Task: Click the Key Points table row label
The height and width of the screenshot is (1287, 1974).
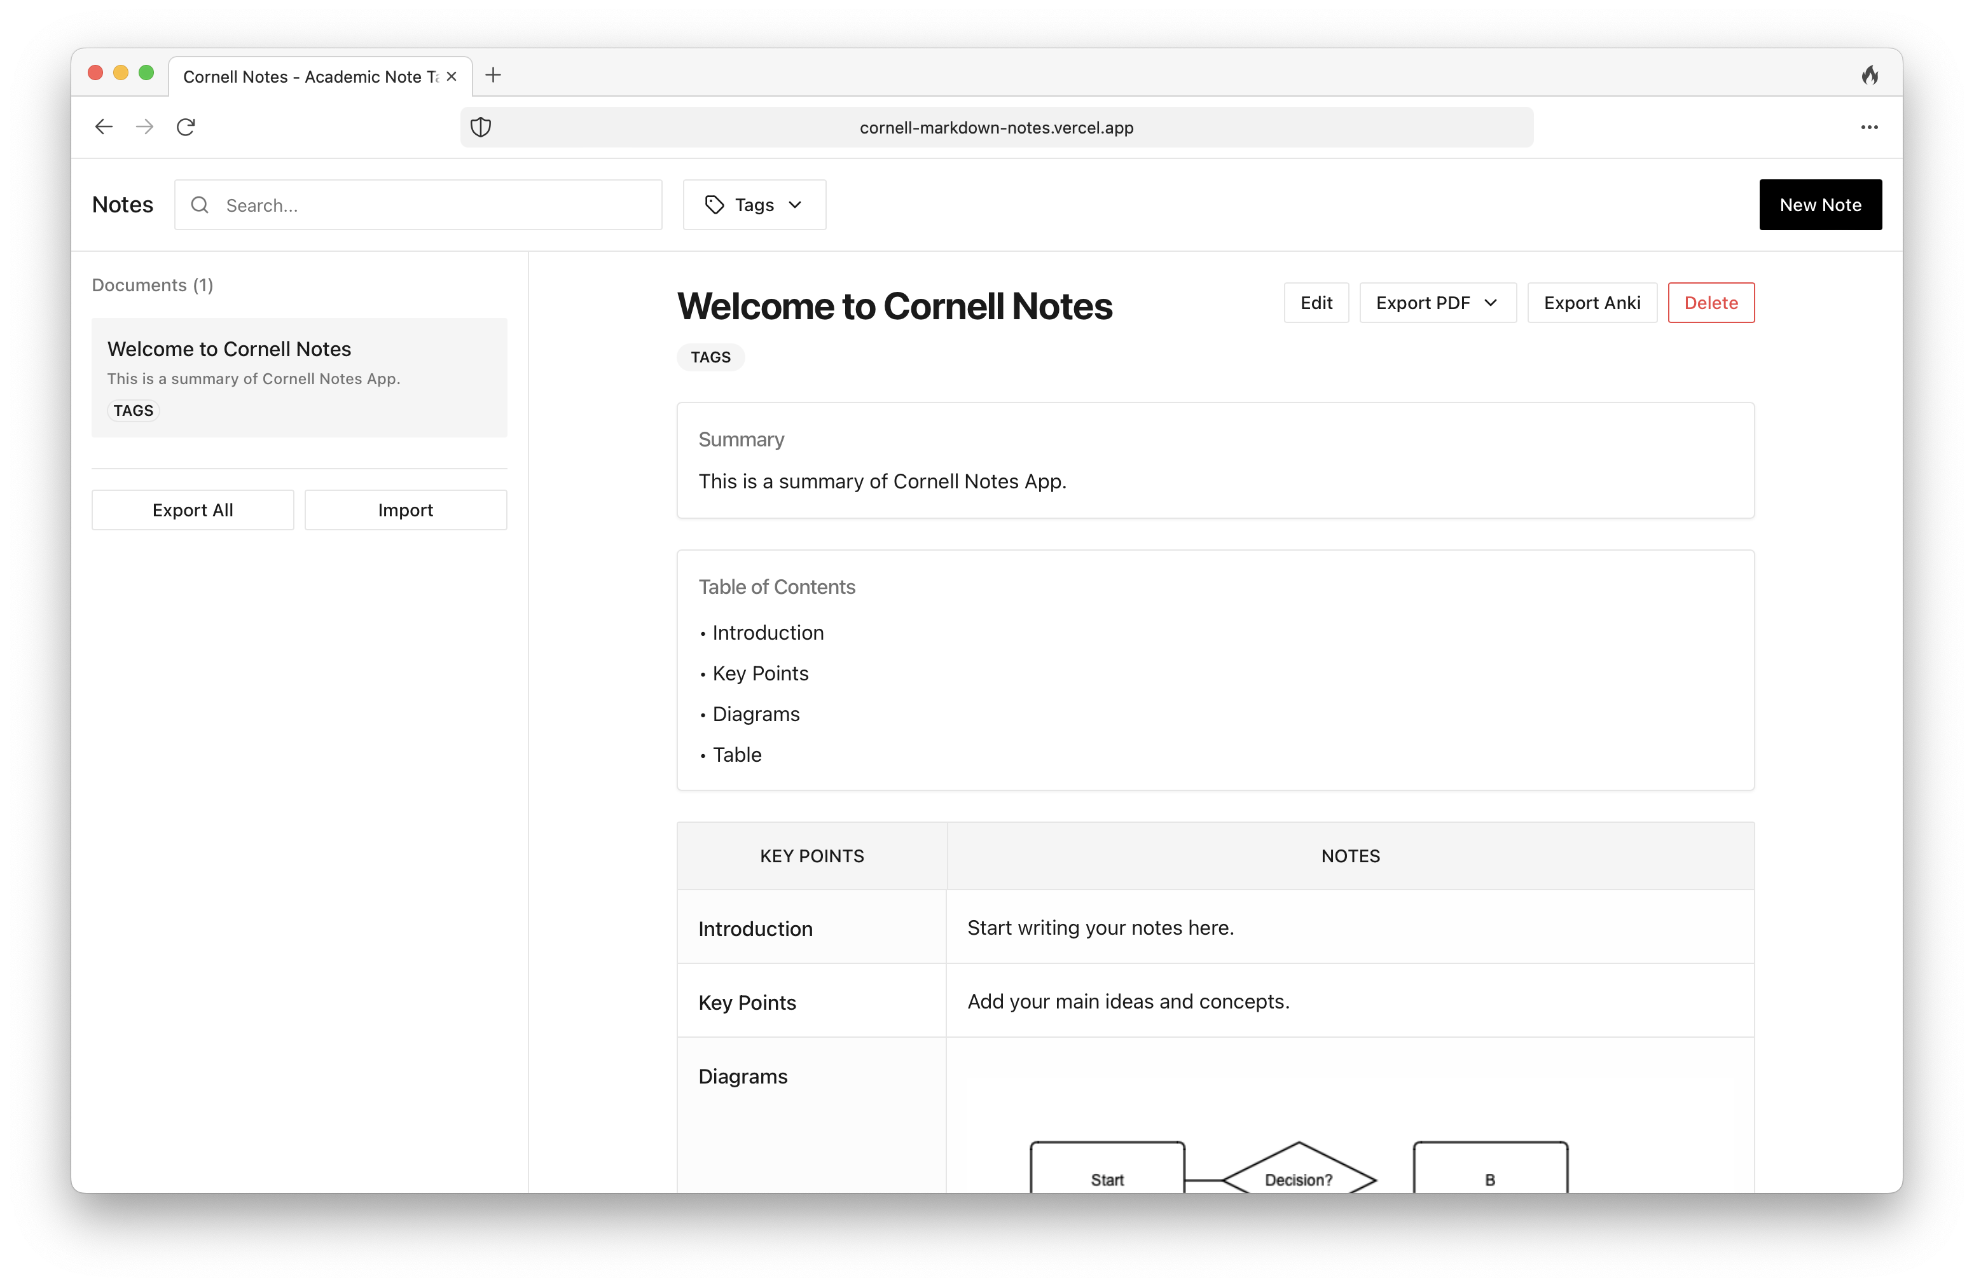Action: point(747,1003)
